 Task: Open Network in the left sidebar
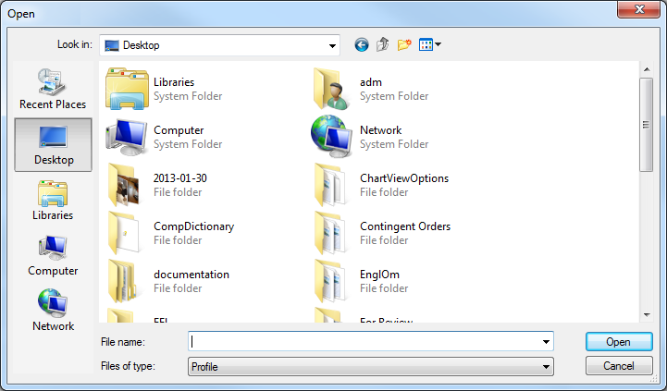coord(53,311)
